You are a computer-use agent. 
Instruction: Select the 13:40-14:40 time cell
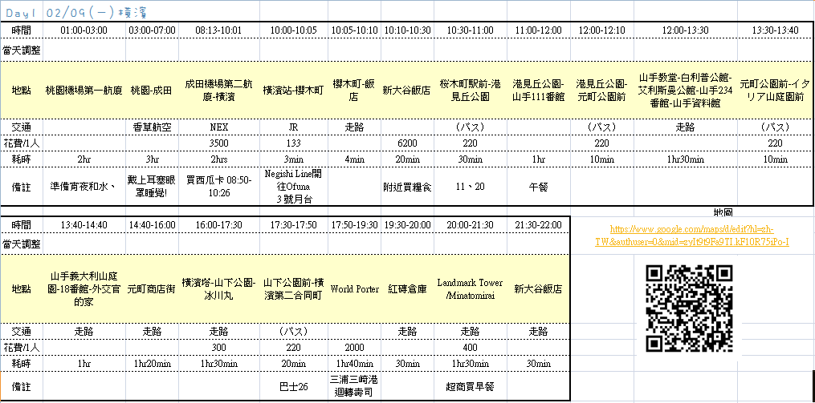84,225
